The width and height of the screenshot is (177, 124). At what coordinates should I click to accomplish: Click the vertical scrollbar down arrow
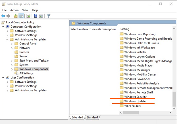[174, 109]
